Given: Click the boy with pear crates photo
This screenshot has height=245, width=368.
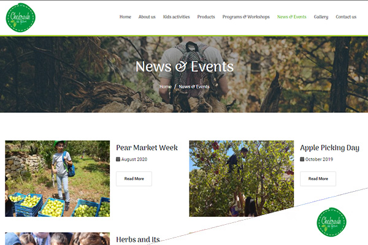Looking at the screenshot, I should point(58,178).
